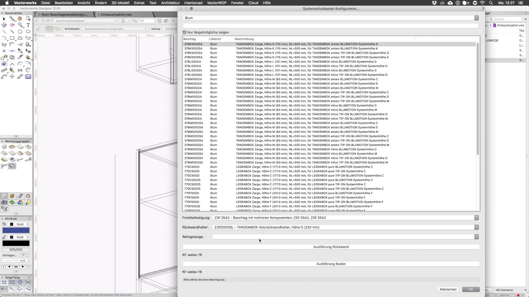The image size is (529, 297).
Task: Open the Ausrichtung Automatisch dropdown
Action: click(85, 21)
